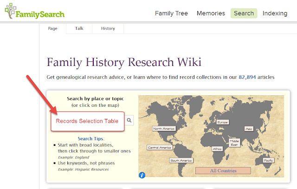Viewport: 297px width, 189px height.
Task: Open the Search Tips link
Action: coord(90,138)
